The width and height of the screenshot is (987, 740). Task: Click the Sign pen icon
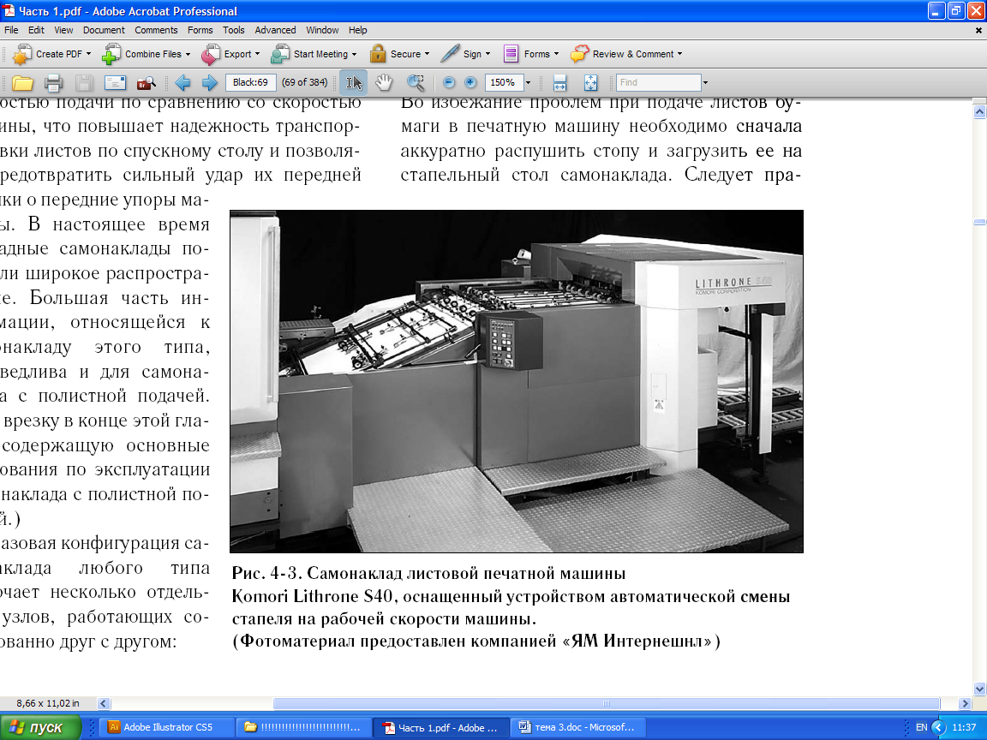tap(450, 54)
